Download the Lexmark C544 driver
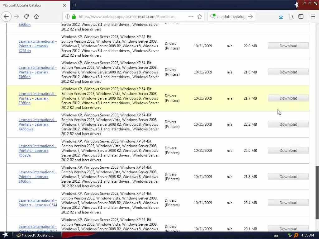 288,203
